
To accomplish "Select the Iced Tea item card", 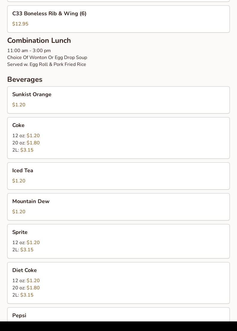I will (x=118, y=176).
